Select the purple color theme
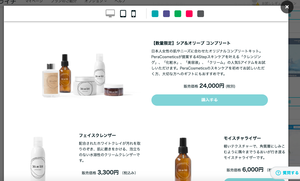This screenshot has width=300, height=181. 166,14
